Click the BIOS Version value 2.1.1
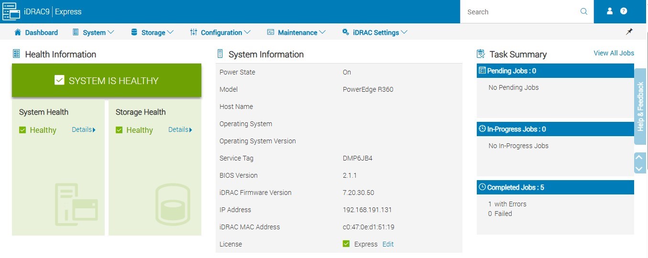648x258 pixels. (350, 175)
